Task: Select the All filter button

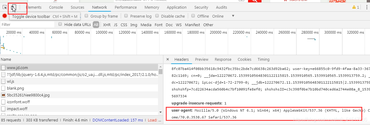Action: [96, 25]
